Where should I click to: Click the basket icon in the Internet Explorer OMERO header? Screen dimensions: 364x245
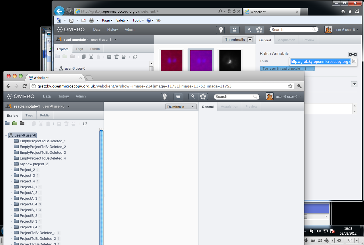235,30
